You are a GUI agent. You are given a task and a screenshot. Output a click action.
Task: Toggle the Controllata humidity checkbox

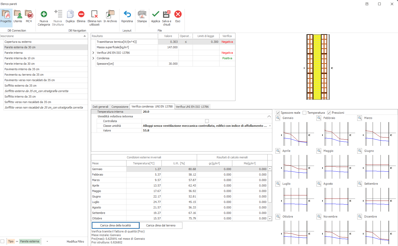tap(207, 121)
